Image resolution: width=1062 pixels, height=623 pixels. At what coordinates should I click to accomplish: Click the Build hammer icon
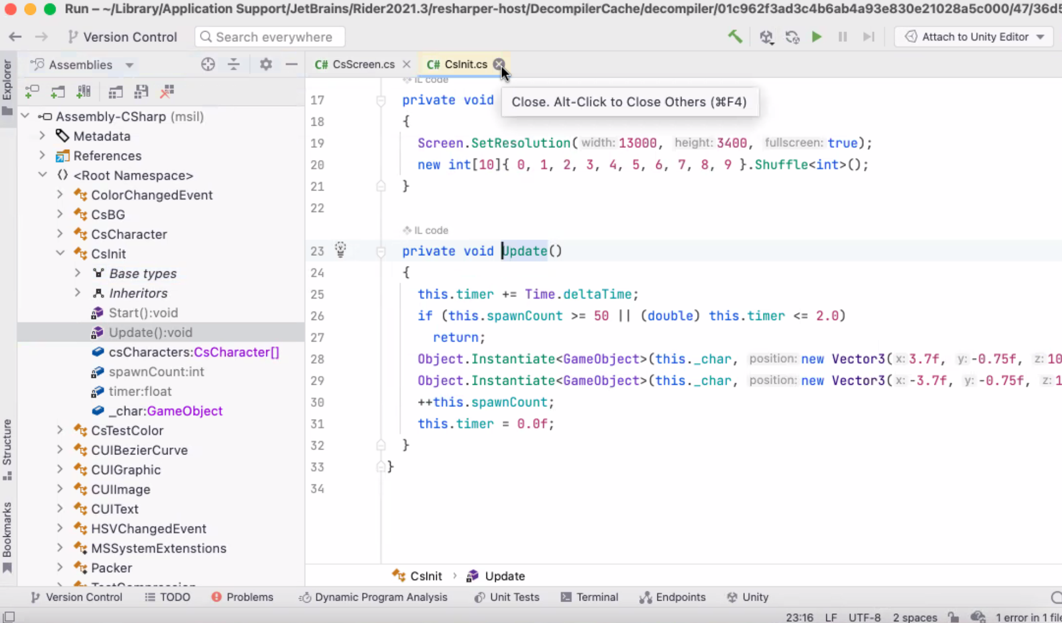point(735,37)
